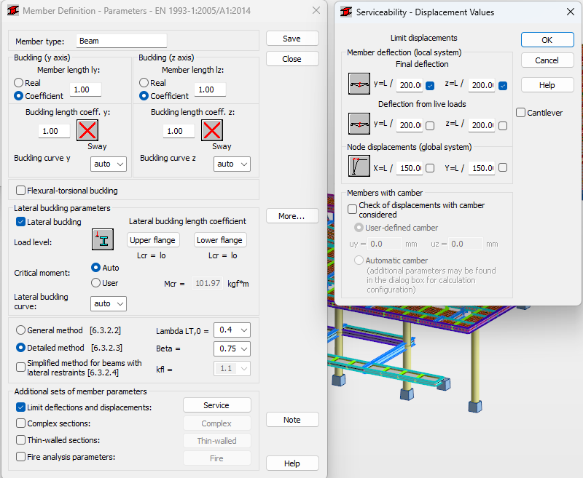This screenshot has width=583, height=478.
Task: Click Close button in Member Definition
Action: pos(292,59)
